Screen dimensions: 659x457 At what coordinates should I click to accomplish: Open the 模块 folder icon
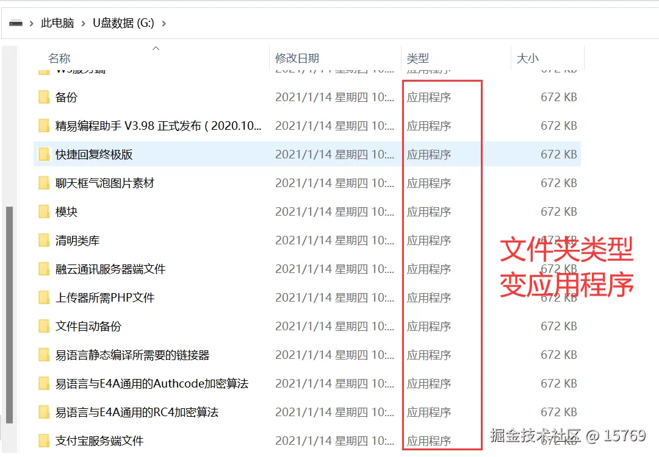tap(44, 211)
